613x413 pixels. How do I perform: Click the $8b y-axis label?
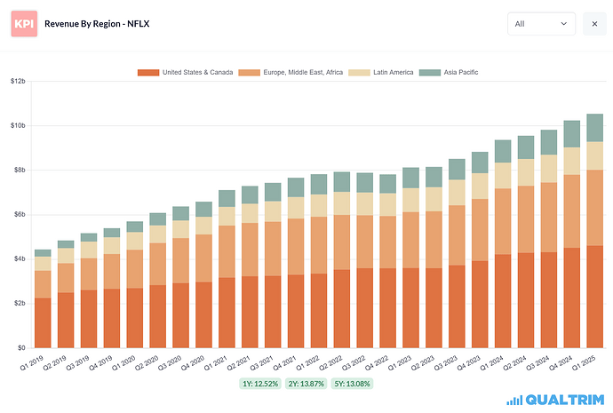[x=20, y=170]
